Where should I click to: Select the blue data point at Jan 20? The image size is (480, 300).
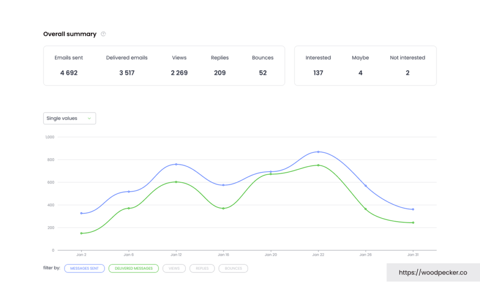point(271,172)
